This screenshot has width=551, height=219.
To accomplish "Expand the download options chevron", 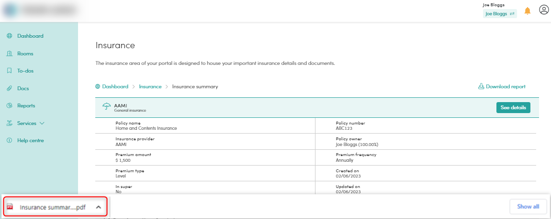I will (99, 207).
